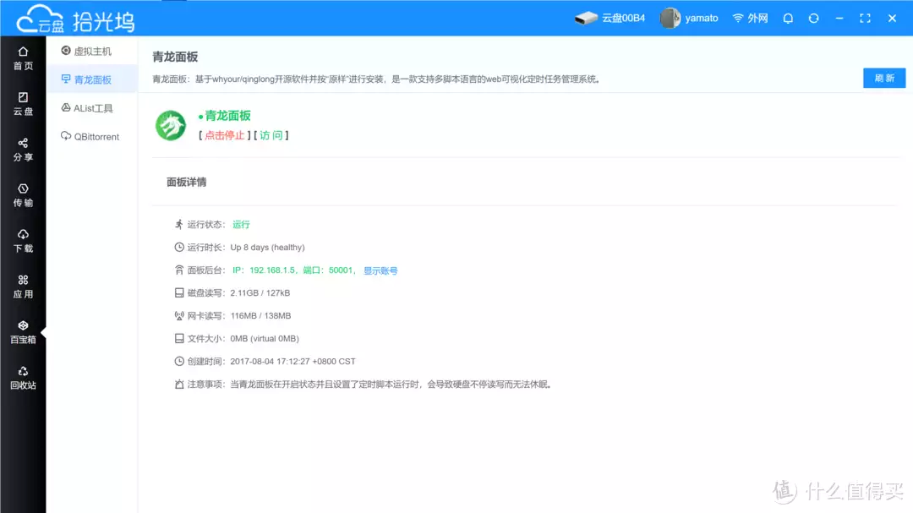Click the 2017-08-04 17:12:27 creation time
The width and height of the screenshot is (913, 513).
(292, 362)
